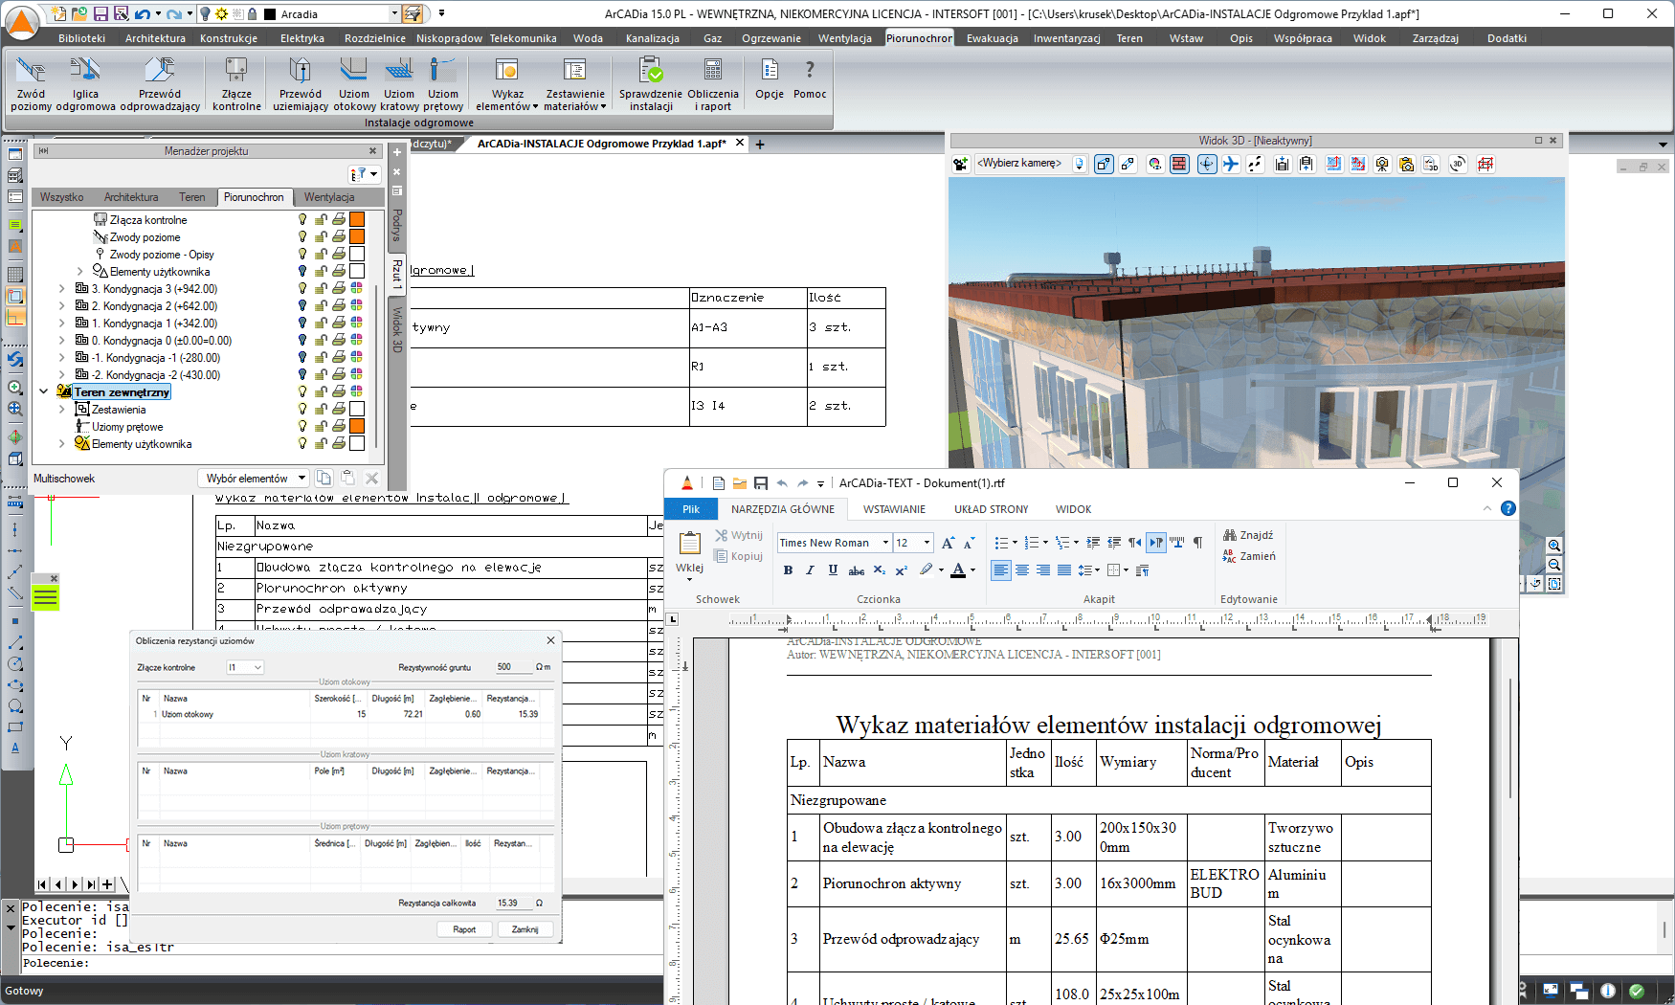Open Pomoc help icon
Image resolution: width=1675 pixels, height=1005 pixels.
coord(810,78)
